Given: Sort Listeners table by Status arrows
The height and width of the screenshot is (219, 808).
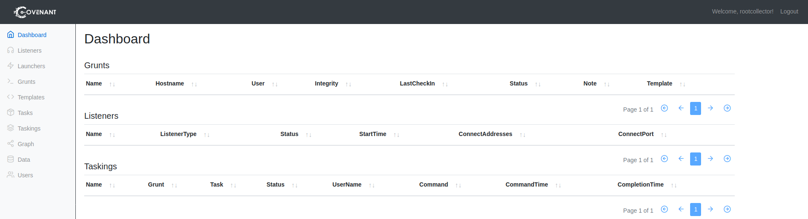Looking at the screenshot, I should pyautogui.click(x=309, y=135).
